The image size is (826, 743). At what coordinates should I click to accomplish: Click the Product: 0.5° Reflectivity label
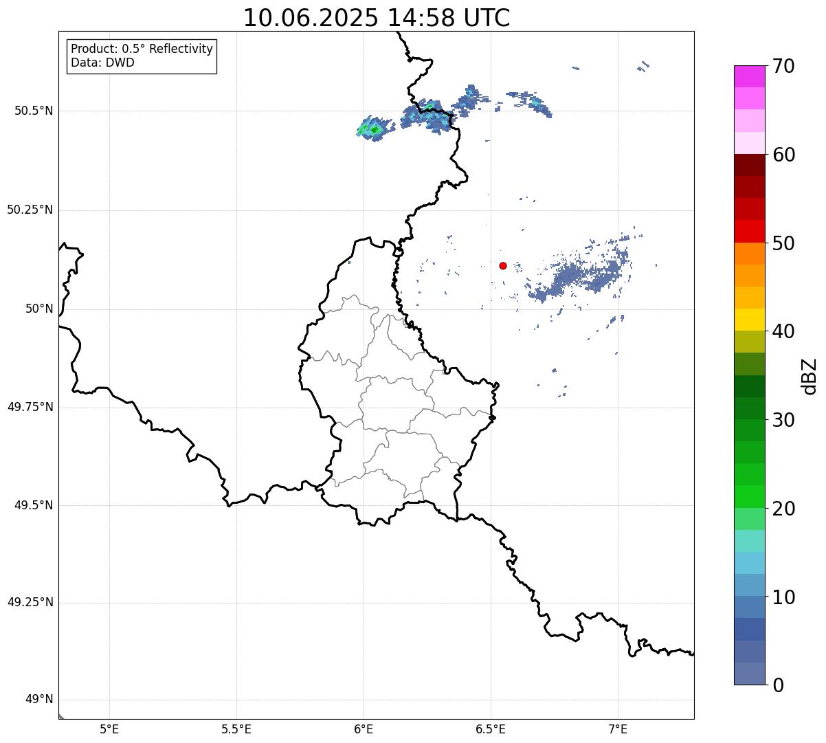142,49
